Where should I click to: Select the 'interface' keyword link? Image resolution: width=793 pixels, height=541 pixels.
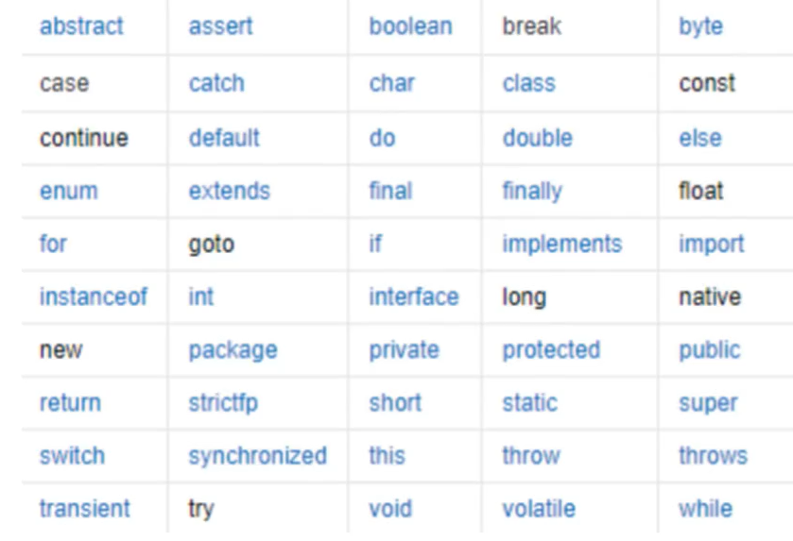pyautogui.click(x=413, y=297)
